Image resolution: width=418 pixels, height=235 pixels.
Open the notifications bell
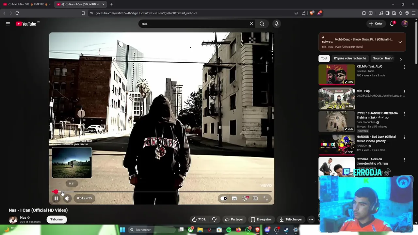click(x=392, y=24)
